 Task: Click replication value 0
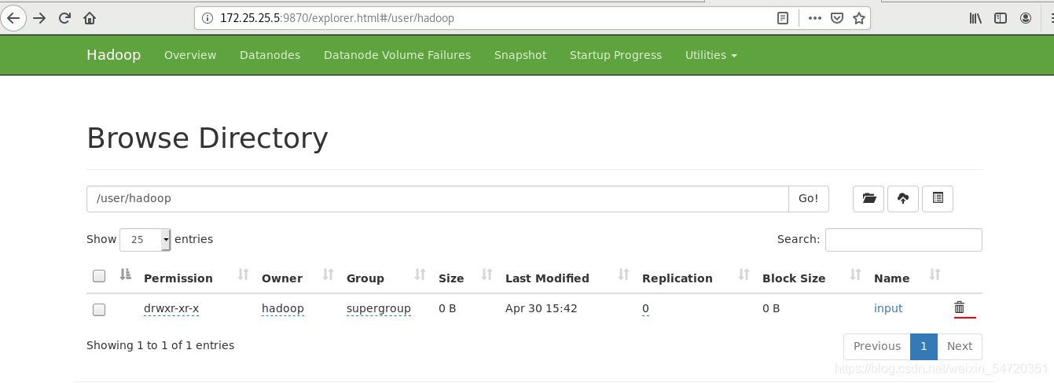pos(645,308)
